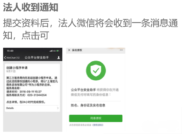The height and width of the screenshot is (134, 182).
Task: Open the profile icon of 公众平台安全助手
Action: [59, 58]
